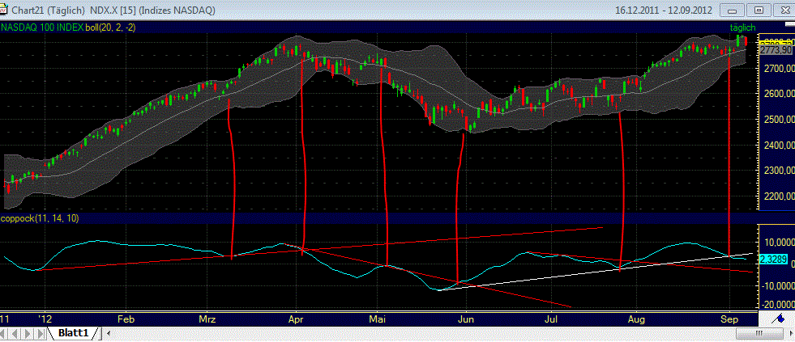Click the Chart21 (Täglich) title text
The height and width of the screenshot is (342, 795).
(47, 11)
